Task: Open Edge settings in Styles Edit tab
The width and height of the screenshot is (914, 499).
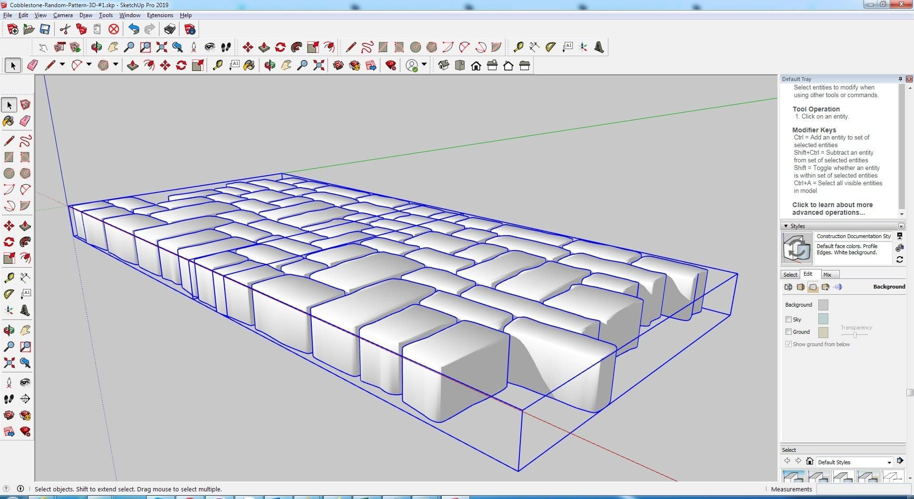Action: pyautogui.click(x=788, y=287)
